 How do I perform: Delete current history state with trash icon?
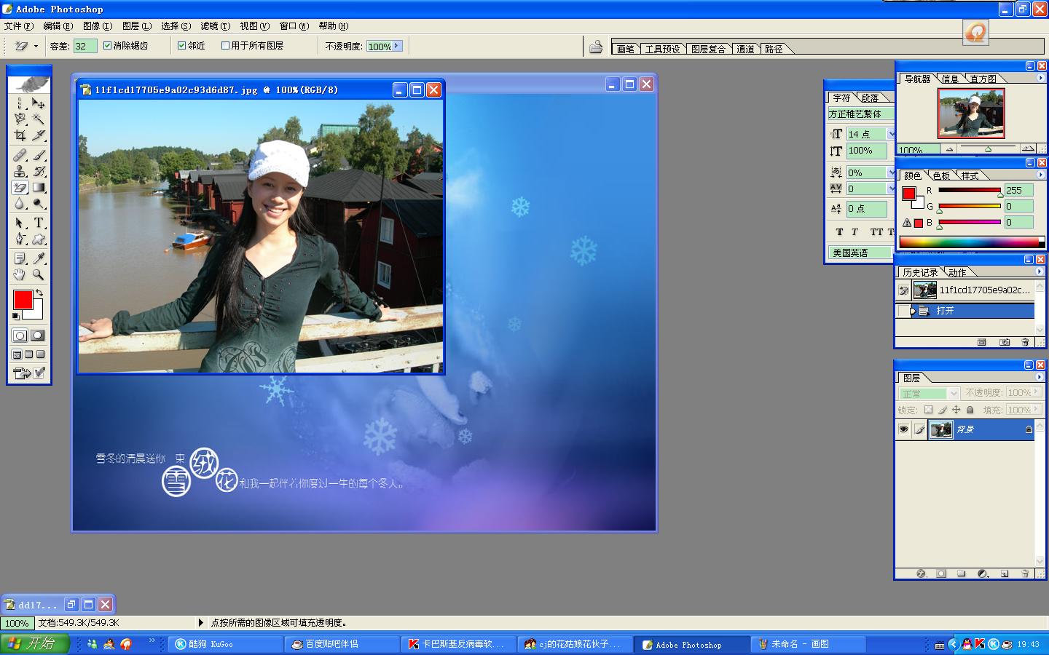pos(1025,341)
